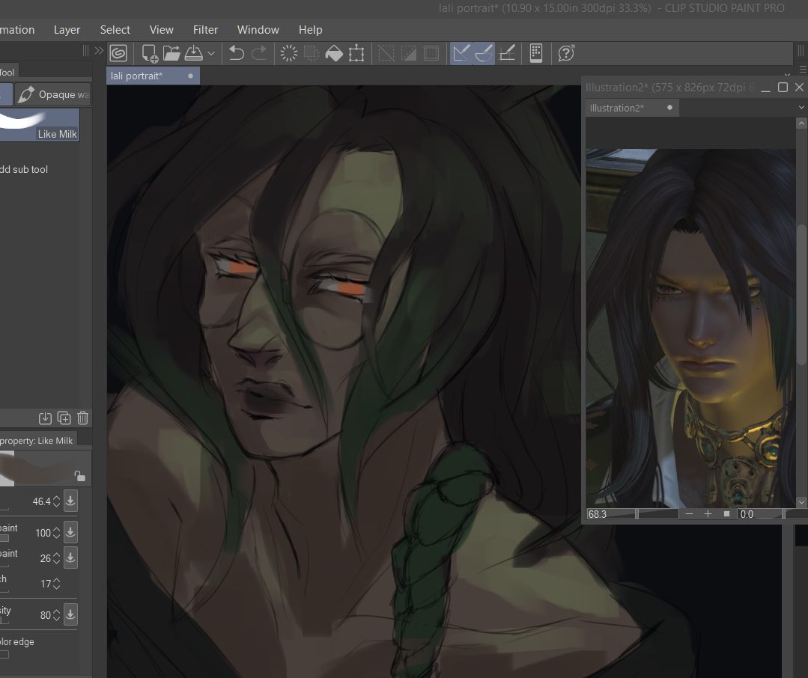Undo the last action
The image size is (808, 678).
click(237, 53)
